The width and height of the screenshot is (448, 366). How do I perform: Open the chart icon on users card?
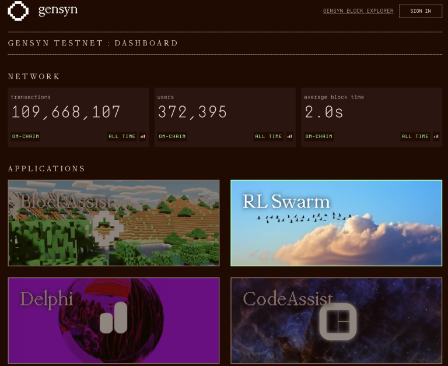[x=289, y=136]
